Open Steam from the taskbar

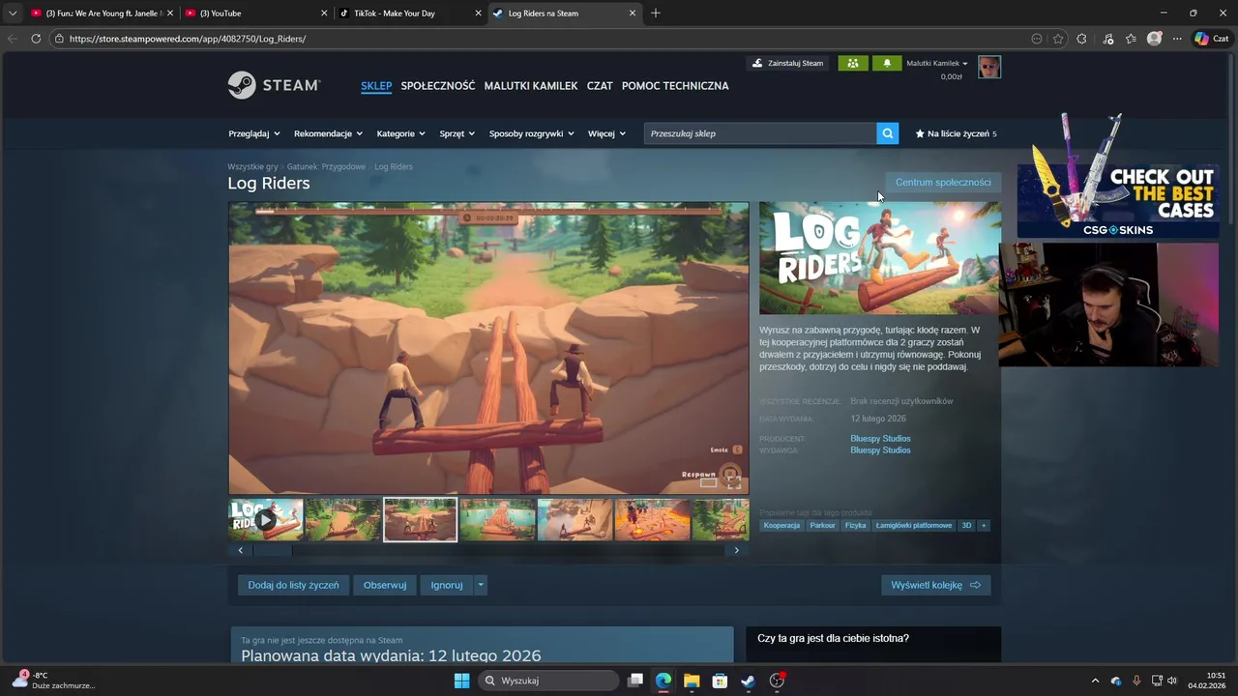[x=748, y=681]
